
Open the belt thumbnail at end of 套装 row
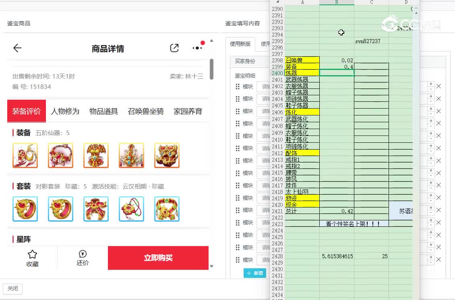click(x=167, y=209)
